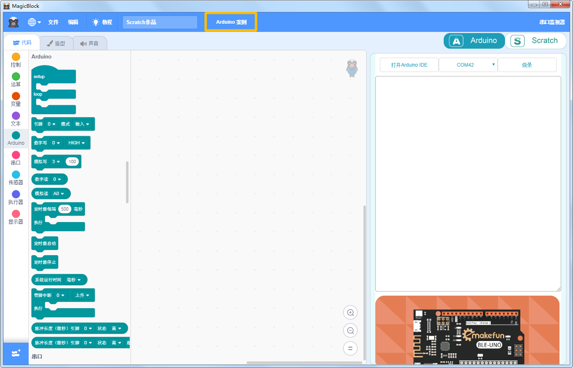The width and height of the screenshot is (573, 368).
Task: Switch to Arduino mode
Action: [474, 40]
